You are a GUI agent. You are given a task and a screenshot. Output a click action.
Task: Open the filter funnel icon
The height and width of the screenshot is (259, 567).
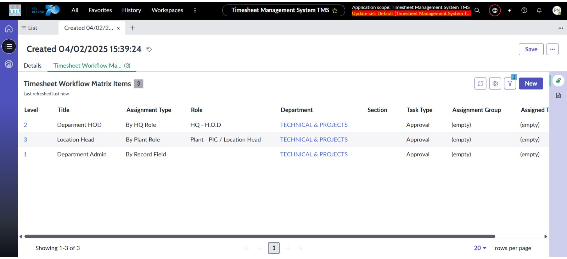pyautogui.click(x=510, y=84)
